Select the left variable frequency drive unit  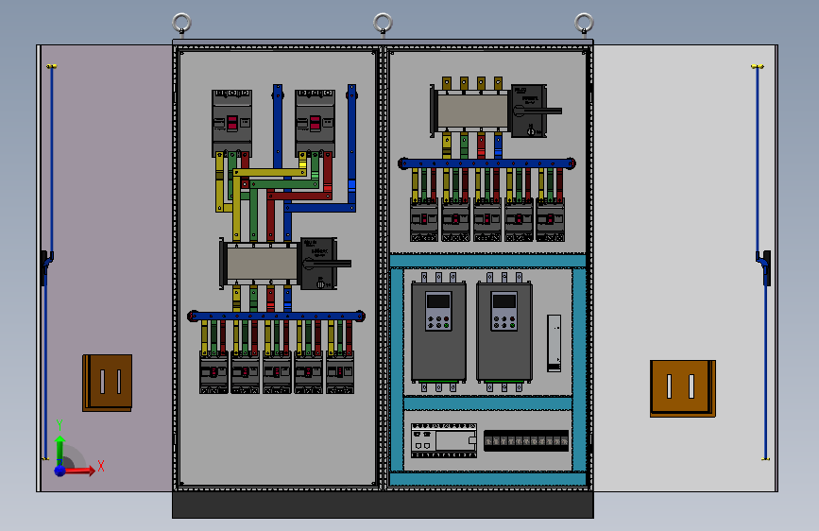(x=438, y=332)
